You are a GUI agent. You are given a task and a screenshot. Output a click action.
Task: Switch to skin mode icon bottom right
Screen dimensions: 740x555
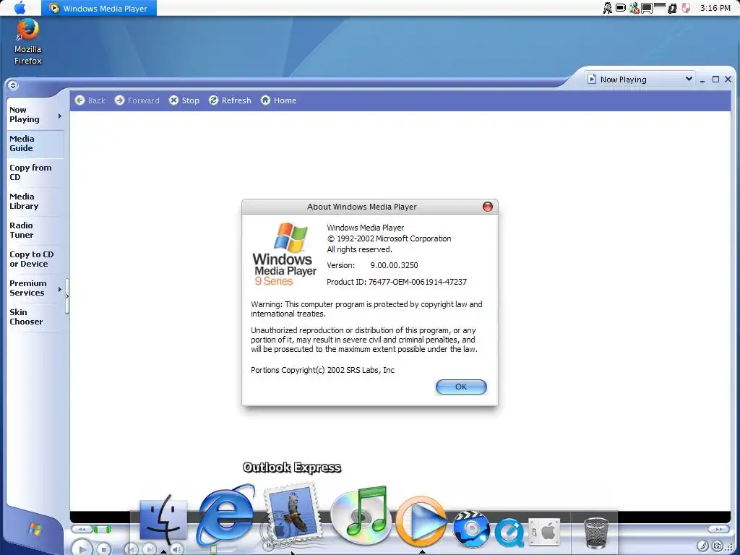[718, 546]
